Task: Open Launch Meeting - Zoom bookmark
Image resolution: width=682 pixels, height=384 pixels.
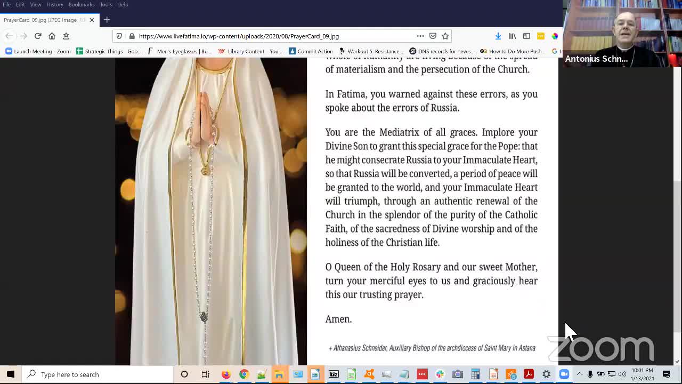Action: tap(38, 51)
